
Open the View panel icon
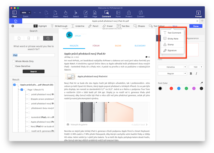(14, 14)
